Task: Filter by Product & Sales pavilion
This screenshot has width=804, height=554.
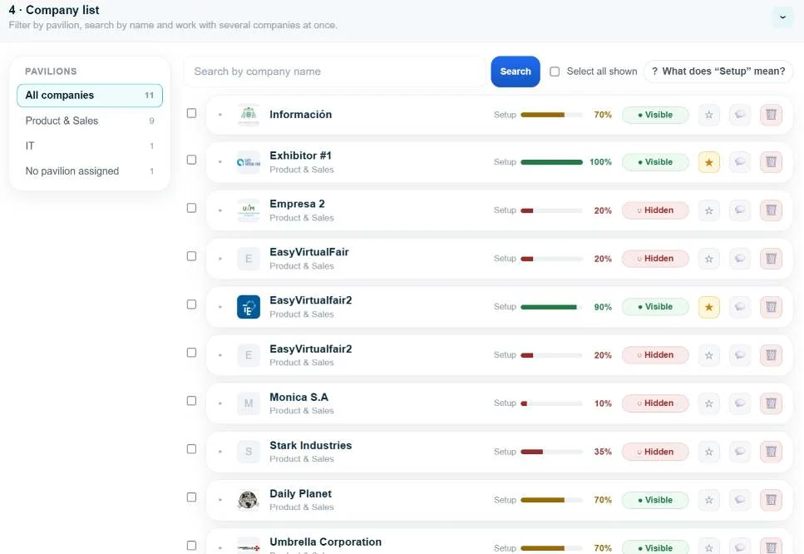Action: [90, 121]
